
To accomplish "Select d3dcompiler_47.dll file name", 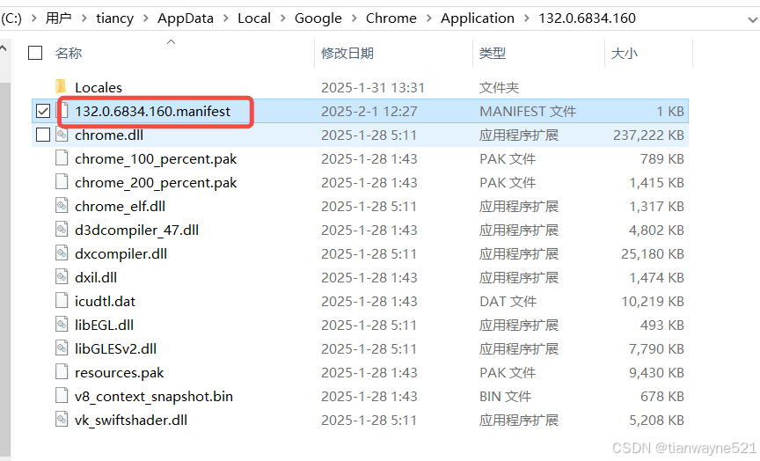I will click(136, 230).
